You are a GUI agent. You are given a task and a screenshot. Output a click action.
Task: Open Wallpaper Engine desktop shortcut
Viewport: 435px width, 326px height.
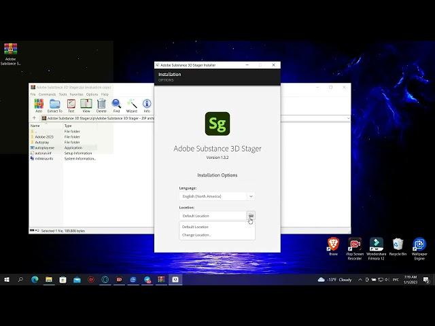(419, 249)
